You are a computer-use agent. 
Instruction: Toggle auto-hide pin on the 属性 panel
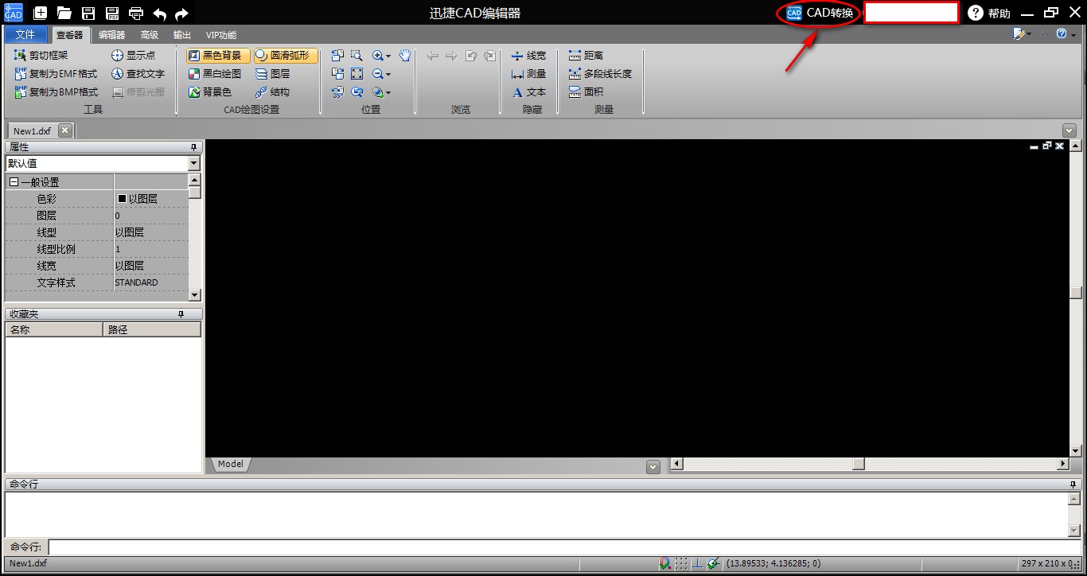(x=193, y=147)
